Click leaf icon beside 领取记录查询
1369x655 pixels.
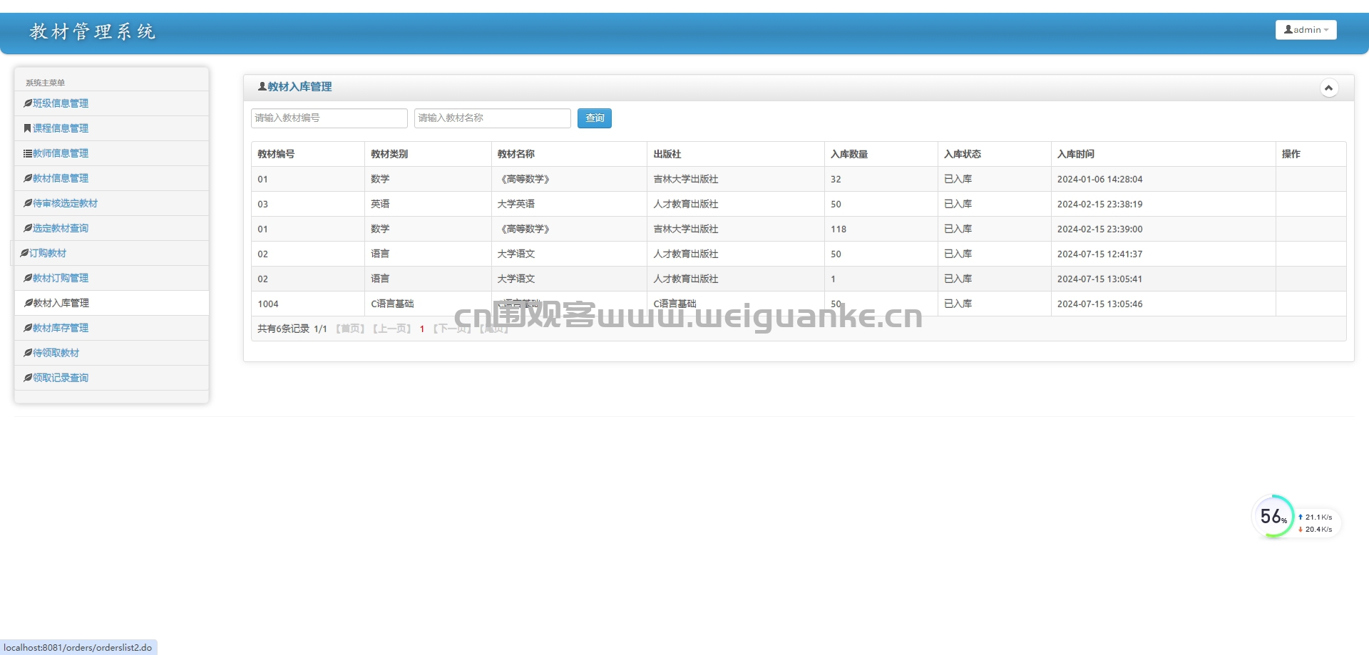[x=28, y=378]
